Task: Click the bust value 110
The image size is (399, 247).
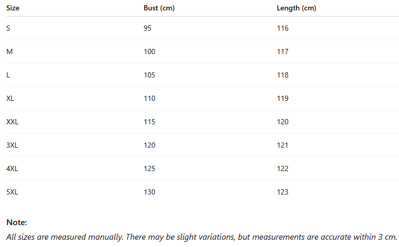Action: 149,98
